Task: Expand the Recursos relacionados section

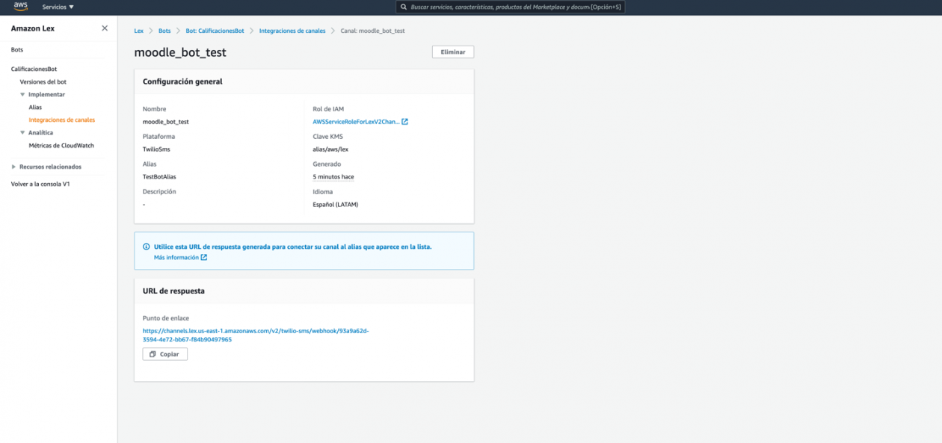Action: click(13, 167)
